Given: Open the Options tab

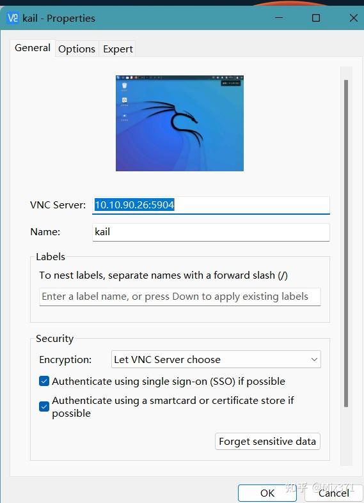Looking at the screenshot, I should [77, 49].
